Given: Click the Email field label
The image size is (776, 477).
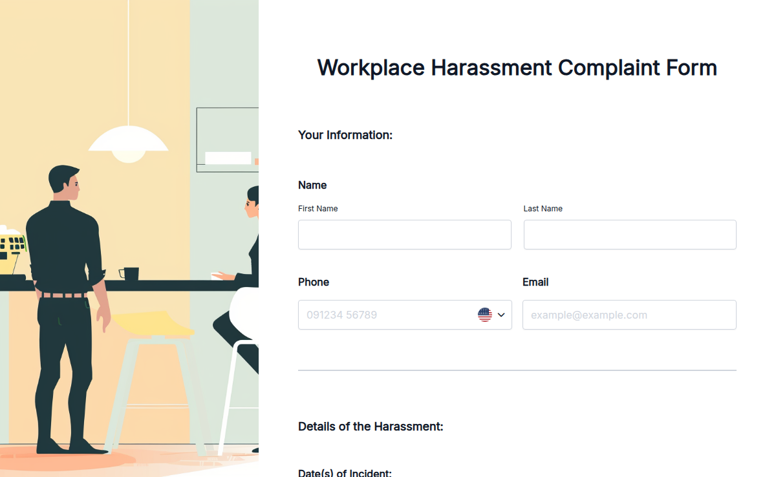Looking at the screenshot, I should (x=535, y=282).
